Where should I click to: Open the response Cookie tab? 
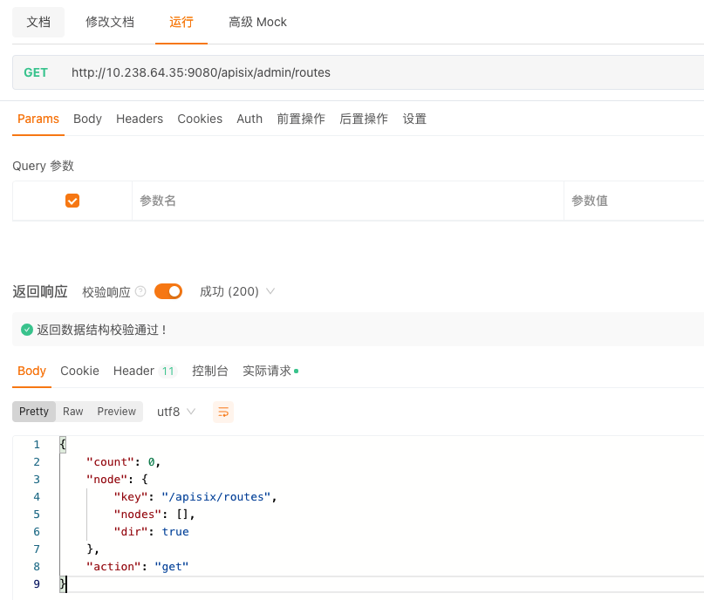tap(80, 372)
